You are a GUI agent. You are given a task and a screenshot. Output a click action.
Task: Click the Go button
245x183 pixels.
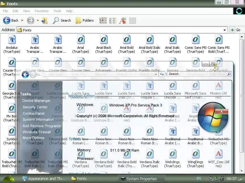[x=235, y=30]
